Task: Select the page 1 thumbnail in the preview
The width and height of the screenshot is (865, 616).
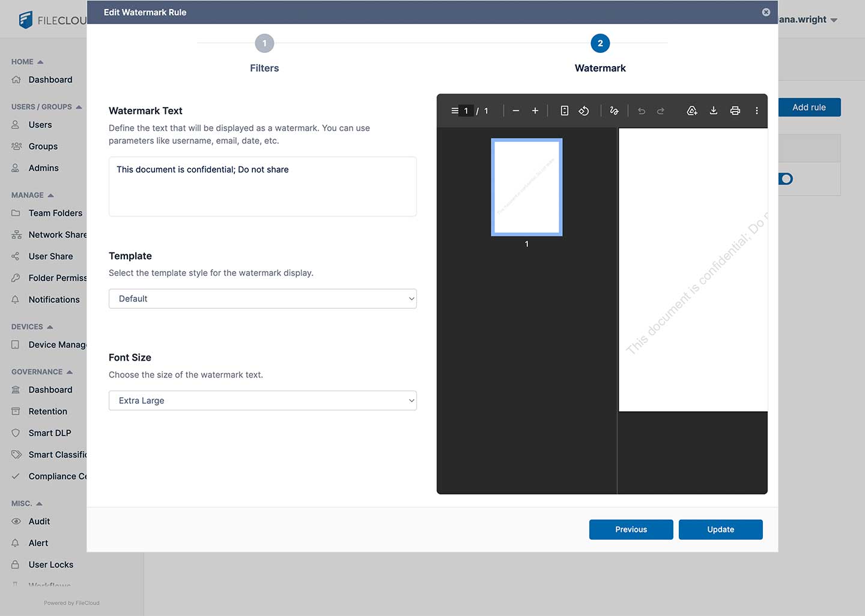Action: 527,187
